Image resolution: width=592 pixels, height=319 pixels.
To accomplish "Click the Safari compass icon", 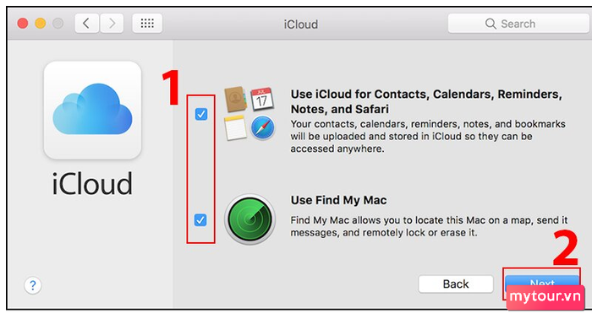I will [x=262, y=128].
